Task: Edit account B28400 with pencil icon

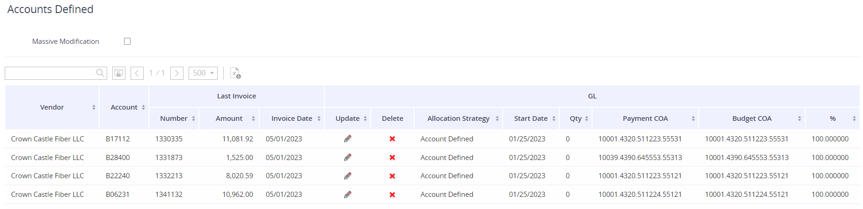Action: tap(348, 157)
